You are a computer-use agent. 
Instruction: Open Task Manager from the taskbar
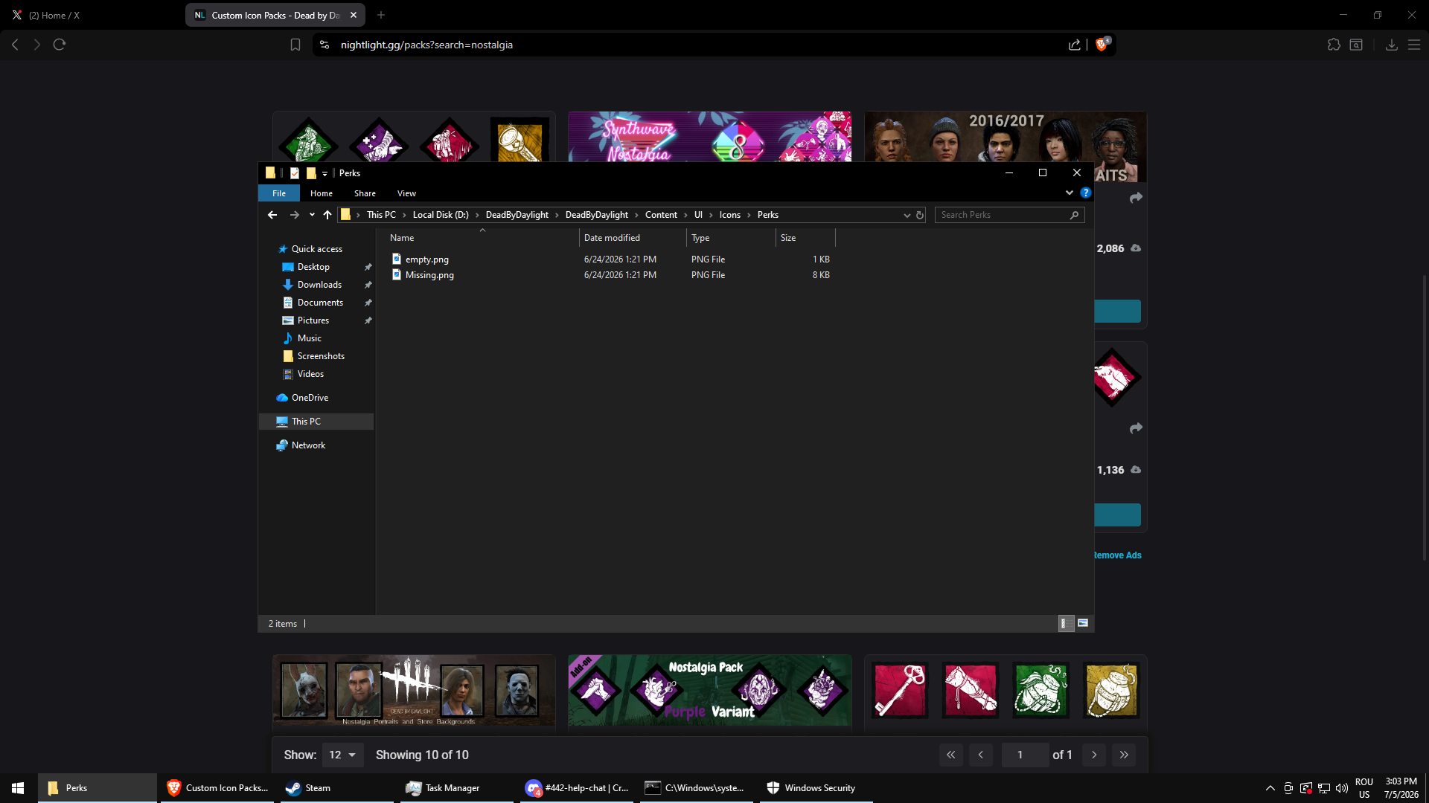(x=456, y=788)
